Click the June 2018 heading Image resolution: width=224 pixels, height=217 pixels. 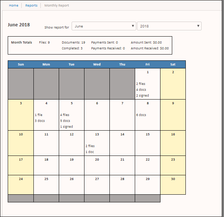coord(19,25)
